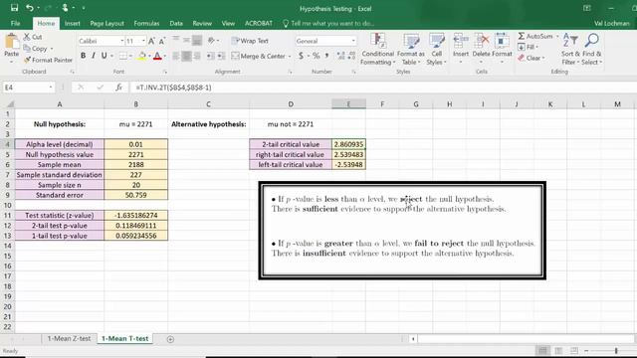Click the Undo arrow icon

(30, 8)
